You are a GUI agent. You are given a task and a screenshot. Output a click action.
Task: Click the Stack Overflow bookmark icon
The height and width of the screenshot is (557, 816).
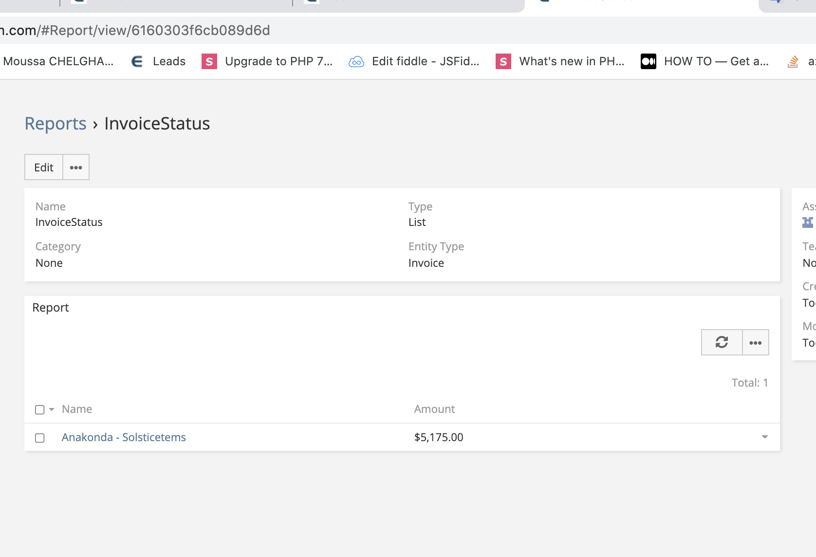point(793,61)
